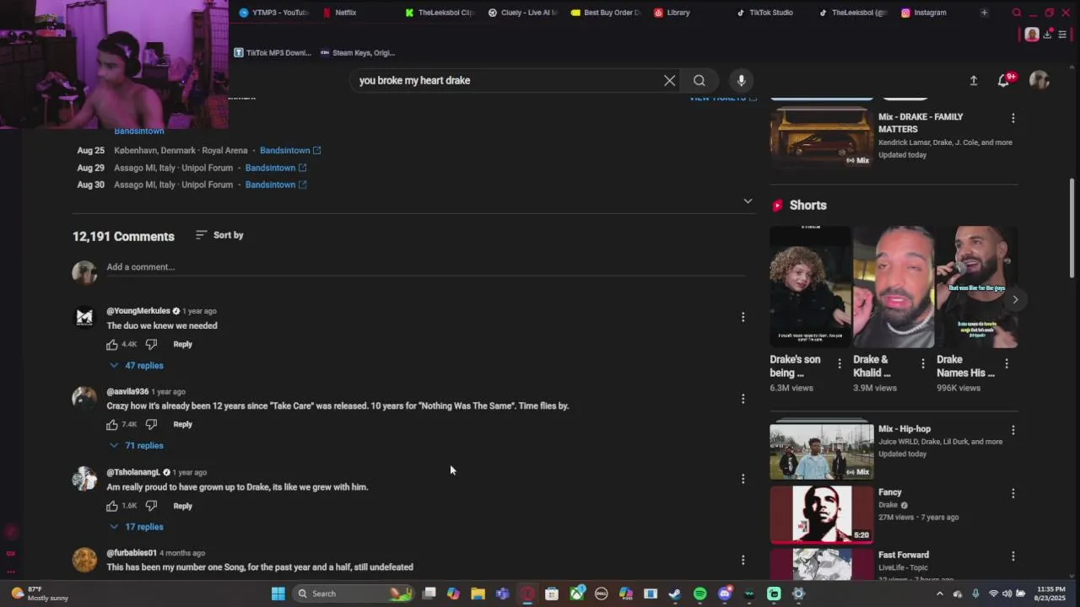Reply to the @YoungMerkules comment
The width and height of the screenshot is (1080, 607).
(182, 344)
